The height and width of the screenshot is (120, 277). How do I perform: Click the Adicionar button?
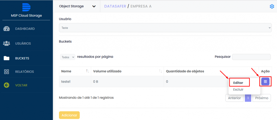click(x=69, y=115)
